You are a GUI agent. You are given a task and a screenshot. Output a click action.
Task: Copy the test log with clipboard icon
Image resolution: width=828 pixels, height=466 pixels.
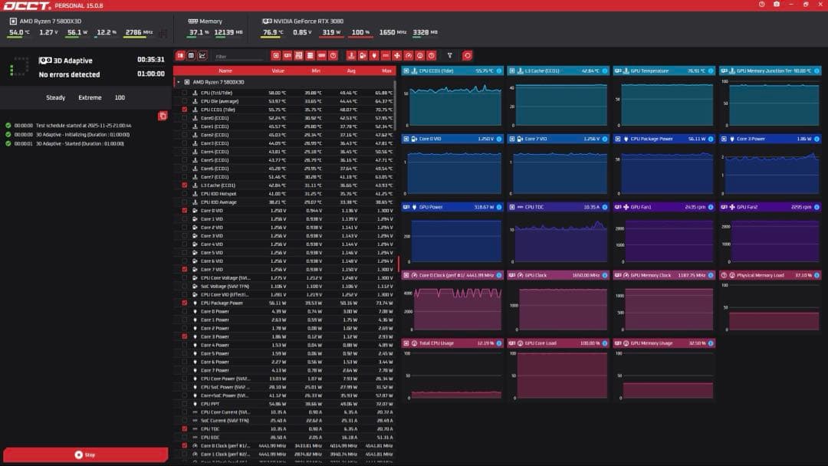tap(163, 116)
